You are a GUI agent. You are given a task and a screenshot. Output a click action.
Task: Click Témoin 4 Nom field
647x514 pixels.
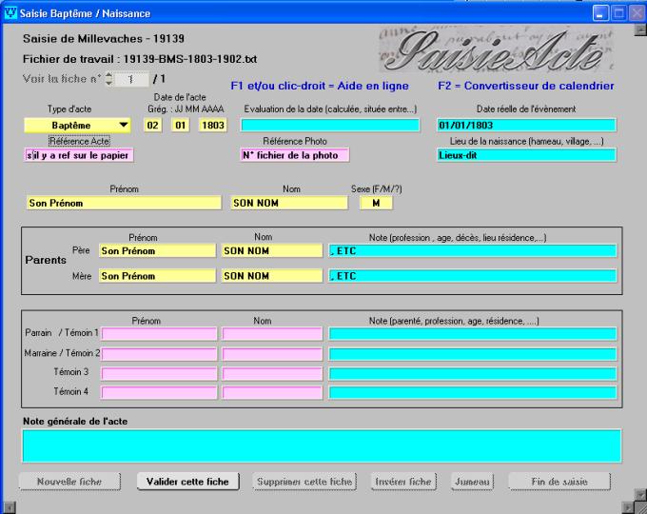tap(272, 392)
